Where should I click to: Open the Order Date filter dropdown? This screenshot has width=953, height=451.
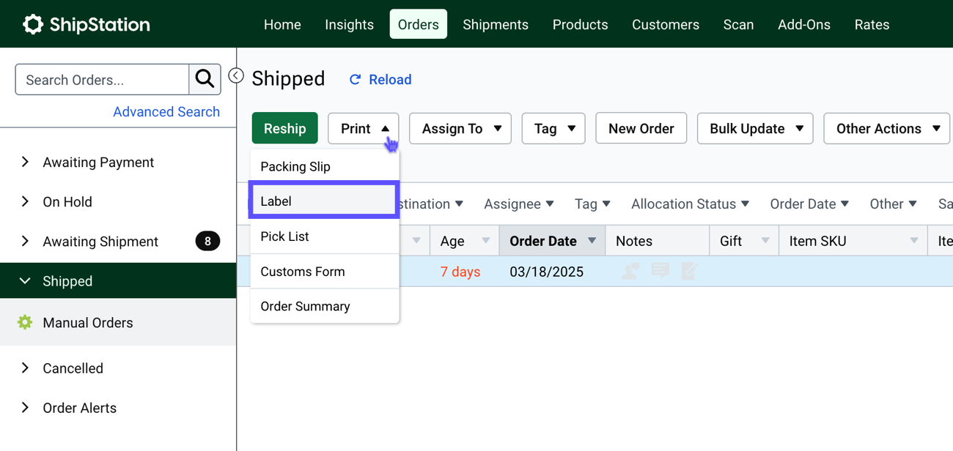pos(809,204)
